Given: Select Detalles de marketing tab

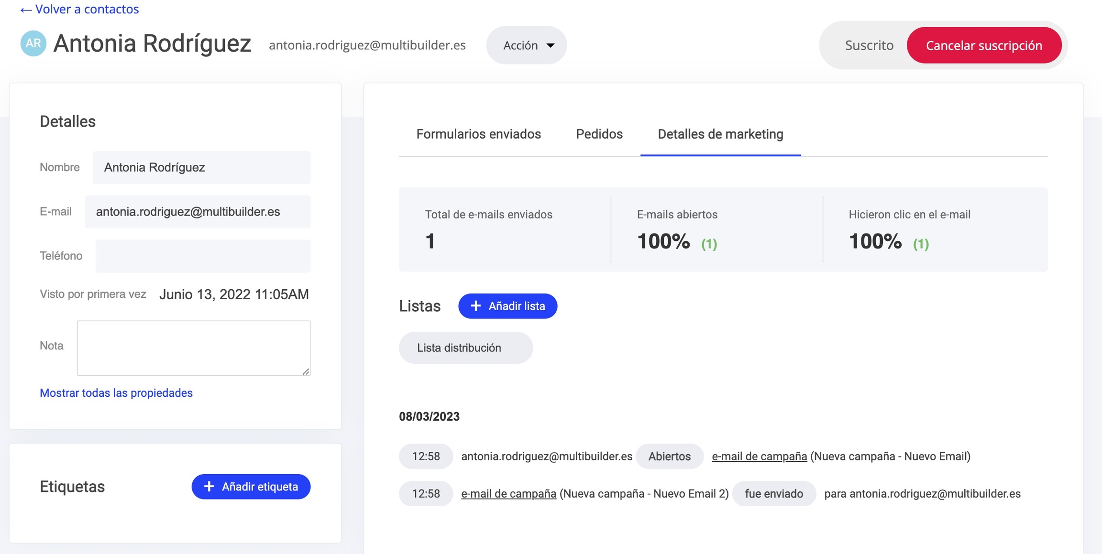Looking at the screenshot, I should pyautogui.click(x=720, y=134).
